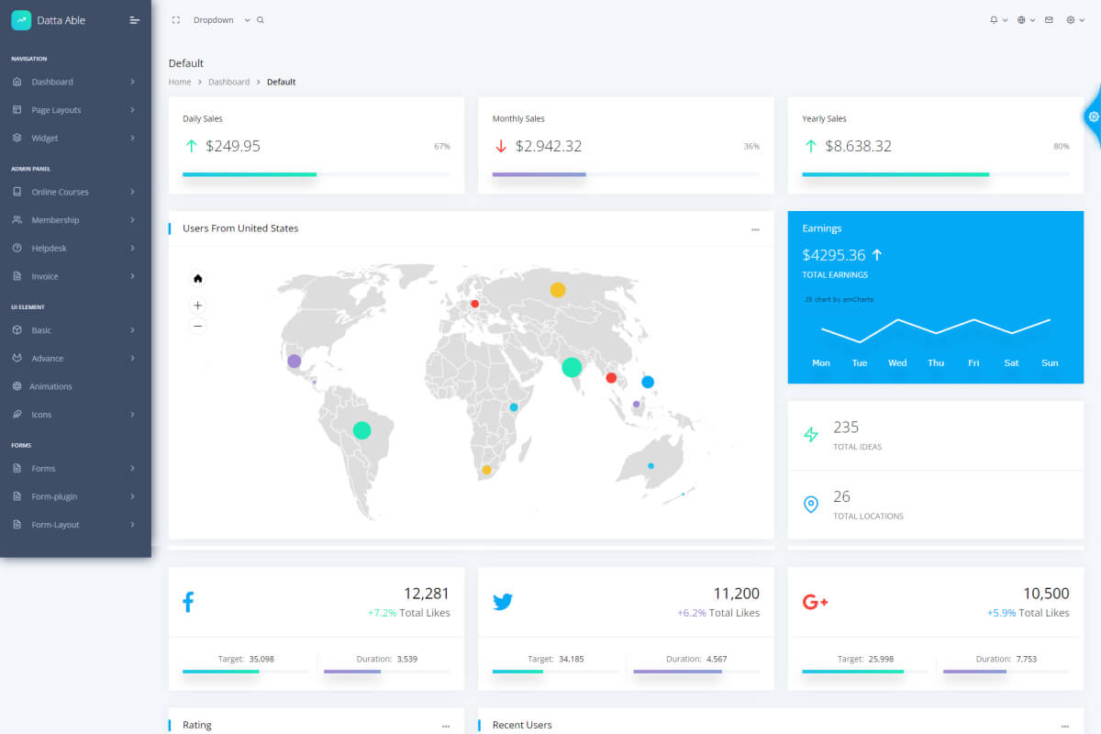Click the Facebook icon on the likes card

(x=188, y=601)
